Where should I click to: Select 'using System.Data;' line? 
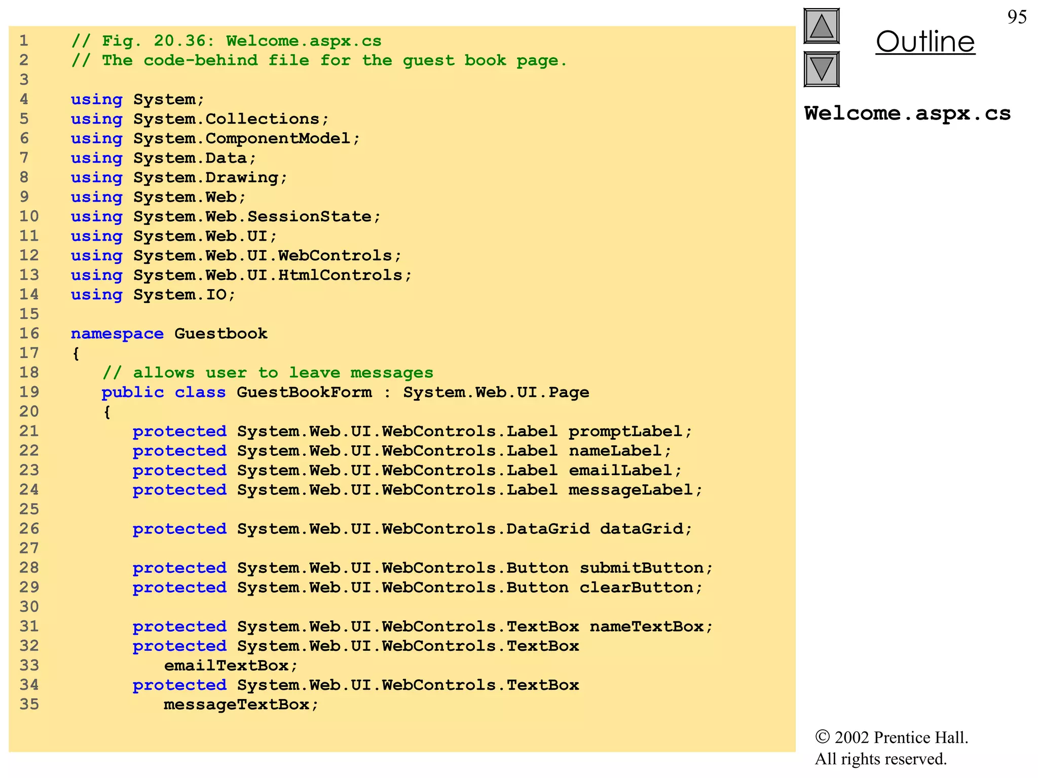click(x=164, y=158)
